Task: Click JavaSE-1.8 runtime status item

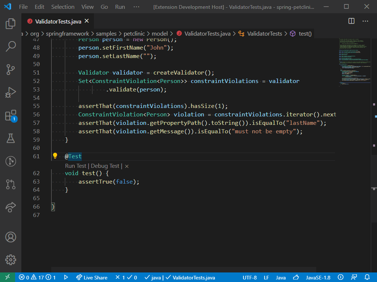Action: 318,278
